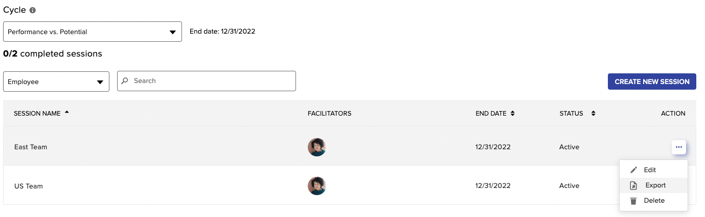The image size is (705, 217).
Task: Open the US Team session row
Action: (350, 186)
